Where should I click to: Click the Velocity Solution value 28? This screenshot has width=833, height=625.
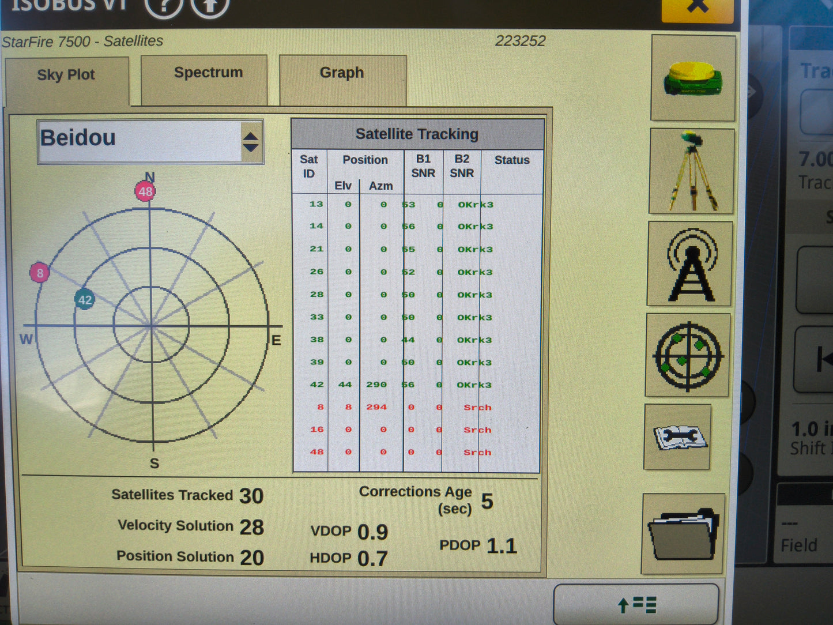[x=252, y=527]
